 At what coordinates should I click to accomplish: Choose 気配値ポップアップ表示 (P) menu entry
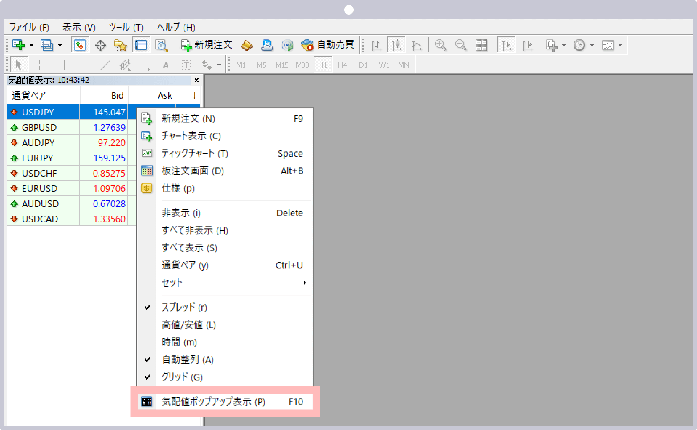point(225,402)
